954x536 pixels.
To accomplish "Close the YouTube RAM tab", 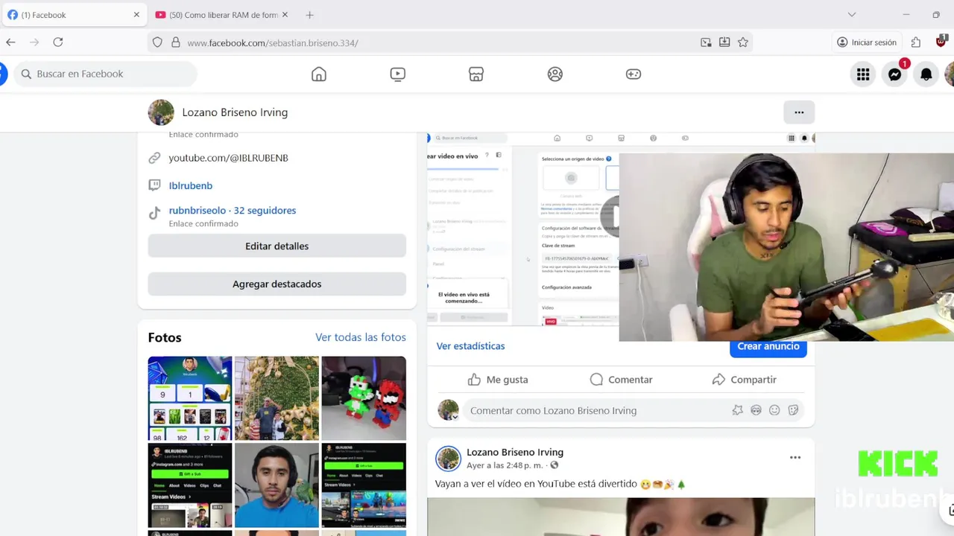I will 285,15.
